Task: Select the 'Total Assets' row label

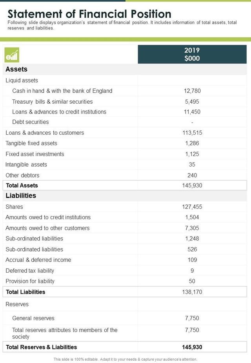Action: point(22,185)
